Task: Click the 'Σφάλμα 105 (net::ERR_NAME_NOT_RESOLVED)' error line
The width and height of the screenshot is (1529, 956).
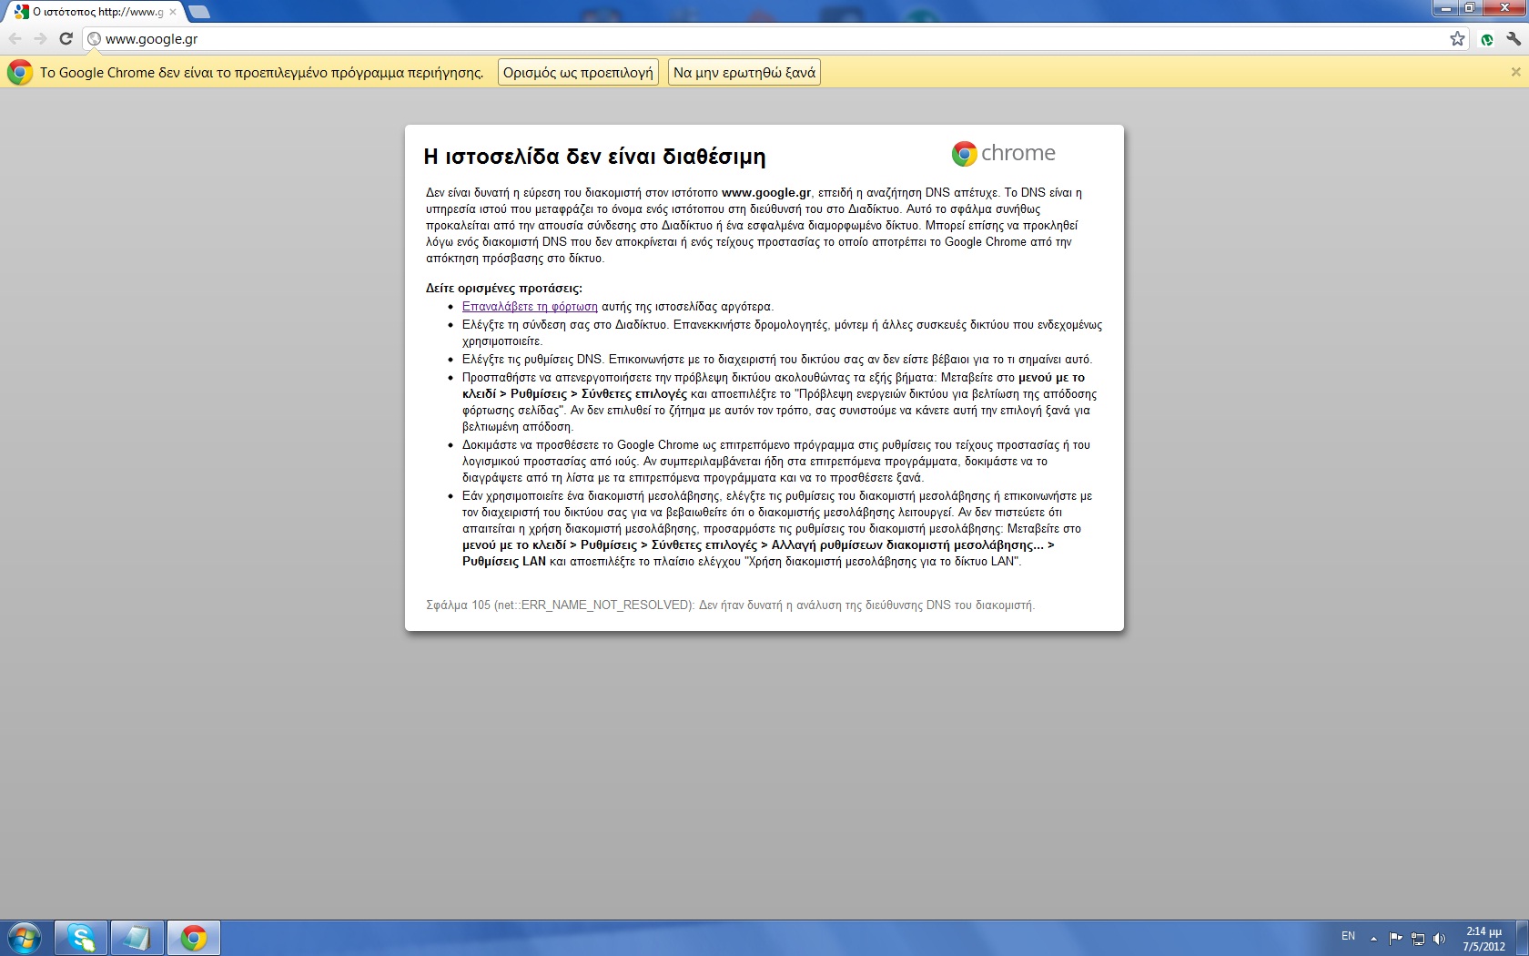Action: [730, 605]
